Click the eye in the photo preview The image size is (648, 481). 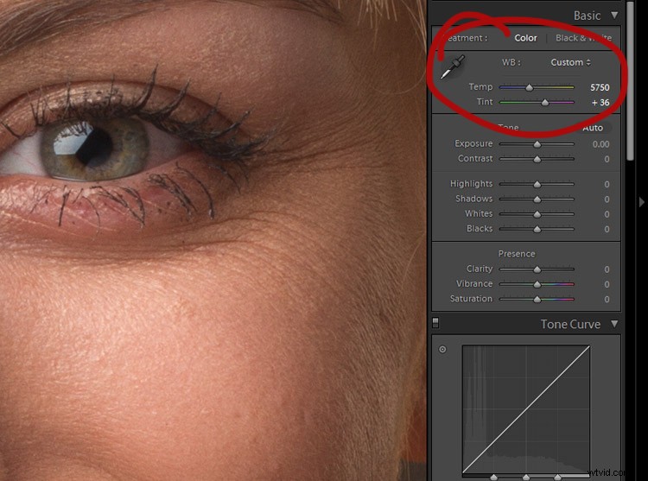pyautogui.click(x=94, y=149)
